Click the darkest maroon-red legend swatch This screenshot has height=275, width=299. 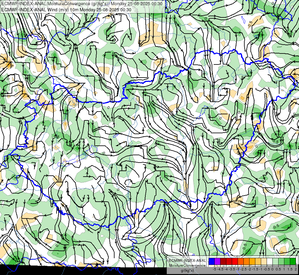(x=223, y=261)
